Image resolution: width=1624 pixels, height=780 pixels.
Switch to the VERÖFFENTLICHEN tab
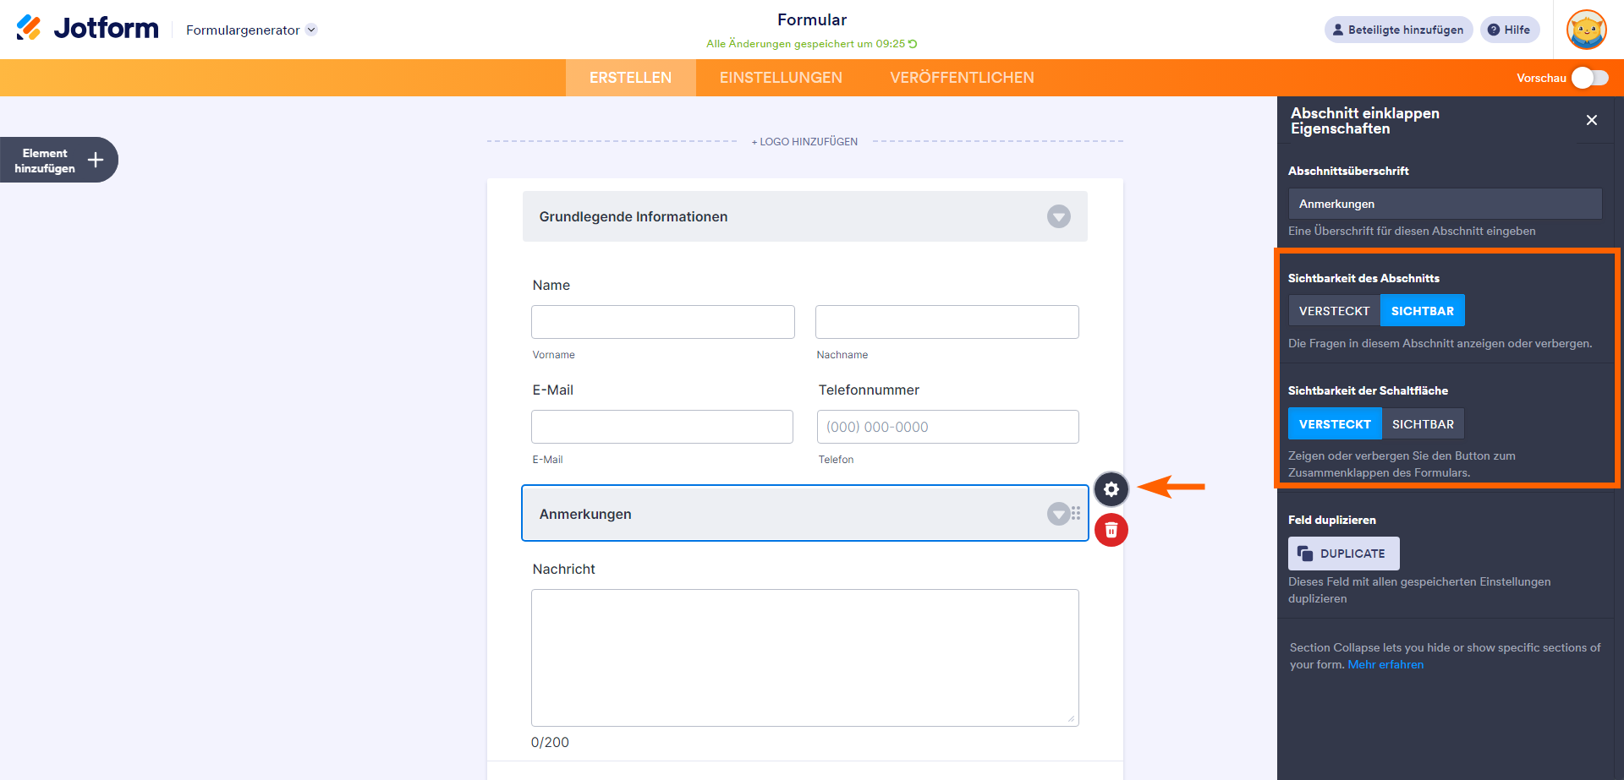point(961,78)
